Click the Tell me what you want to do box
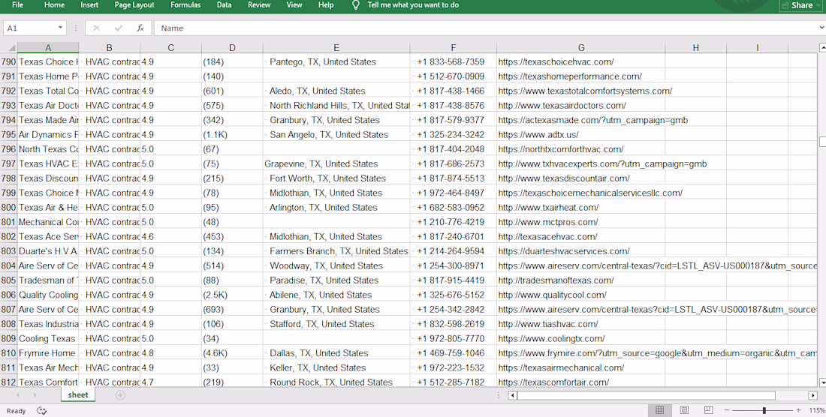Viewport: 826px width, 417px height. (413, 4)
